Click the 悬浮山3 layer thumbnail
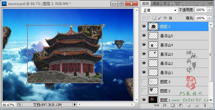The height and width of the screenshot is (110, 215). coord(153,54)
